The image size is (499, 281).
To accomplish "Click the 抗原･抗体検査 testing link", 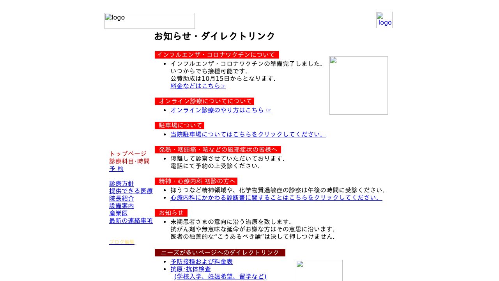I will pos(191,269).
